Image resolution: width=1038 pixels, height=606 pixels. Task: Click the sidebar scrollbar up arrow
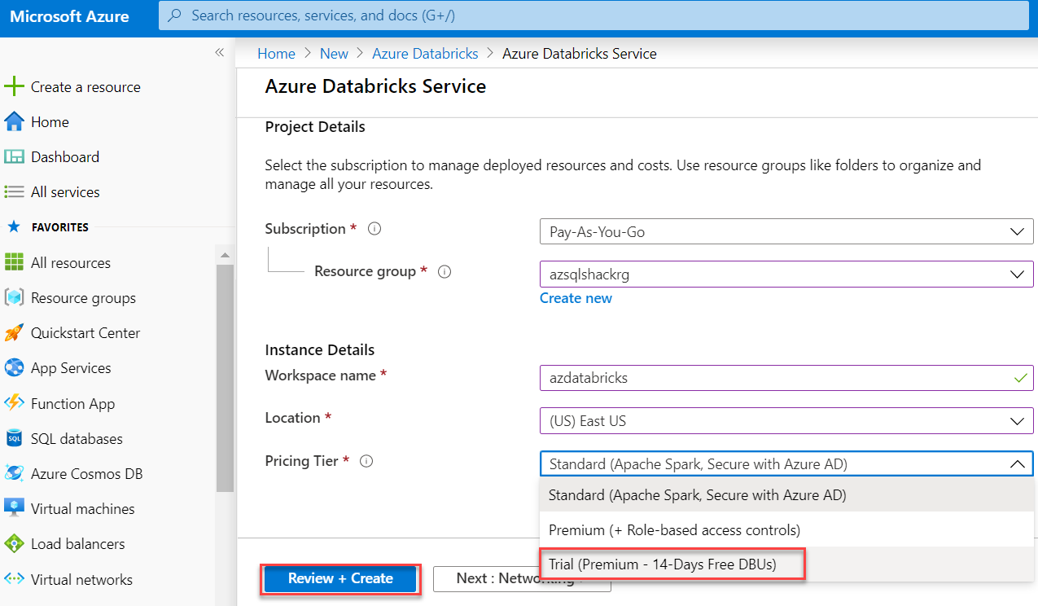tap(226, 255)
